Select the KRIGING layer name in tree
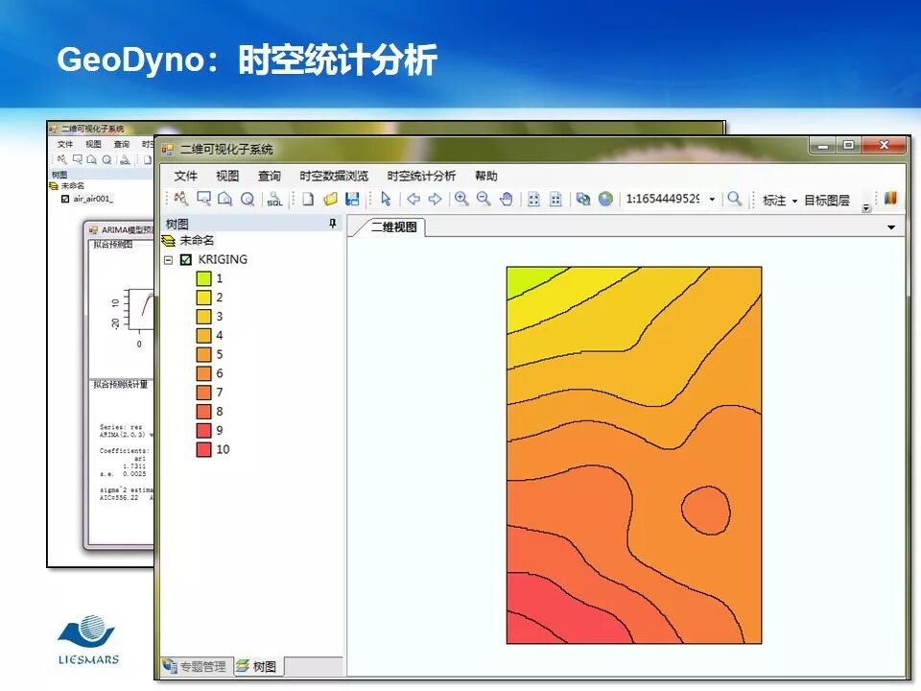The image size is (921, 691). pyautogui.click(x=223, y=260)
